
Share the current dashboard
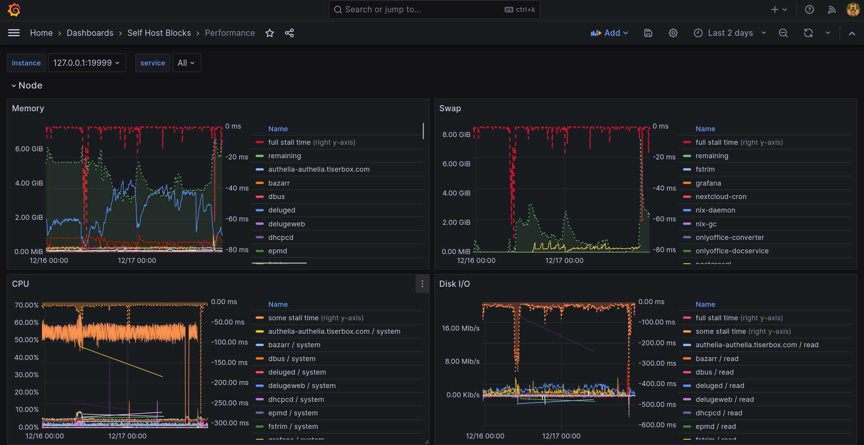289,33
